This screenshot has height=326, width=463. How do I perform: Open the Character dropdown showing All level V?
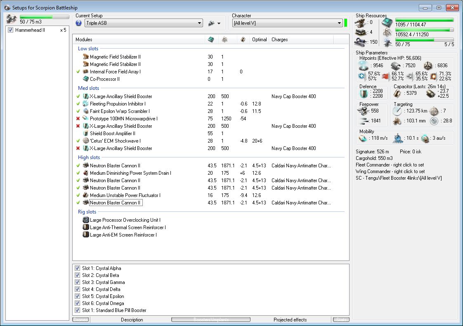tap(287, 23)
